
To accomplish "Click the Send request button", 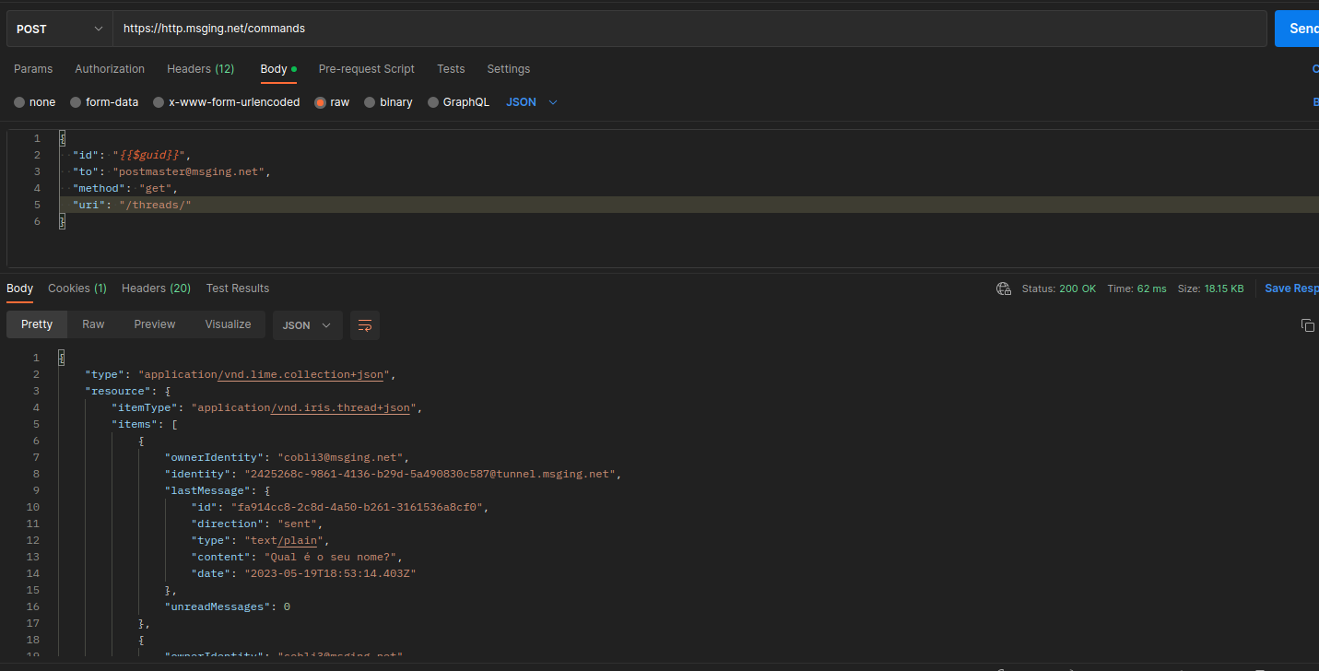I will [1297, 29].
